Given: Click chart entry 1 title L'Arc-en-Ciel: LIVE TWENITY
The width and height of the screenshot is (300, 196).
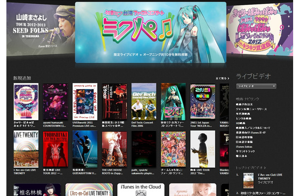Looking at the screenshot, I should [x=270, y=177].
